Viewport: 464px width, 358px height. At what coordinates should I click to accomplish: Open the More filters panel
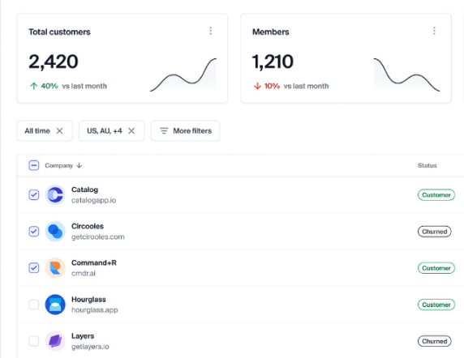185,131
